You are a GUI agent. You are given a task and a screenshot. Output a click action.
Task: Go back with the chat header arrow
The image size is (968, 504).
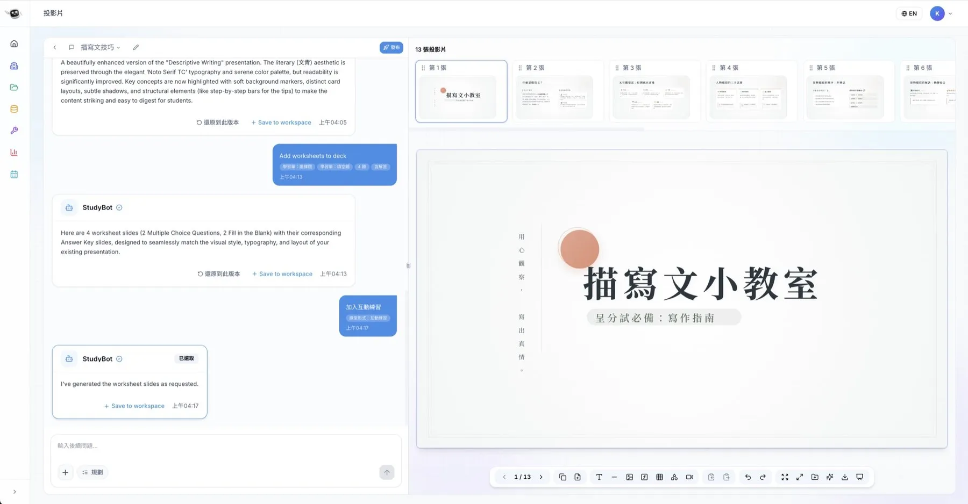pos(55,47)
